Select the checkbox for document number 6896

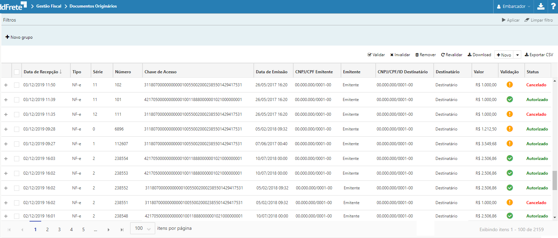click(16, 129)
